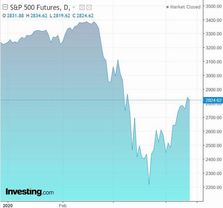This screenshot has height=208, width=223.
Task: Click the Open value 2831.88
Action: click(x=15, y=16)
